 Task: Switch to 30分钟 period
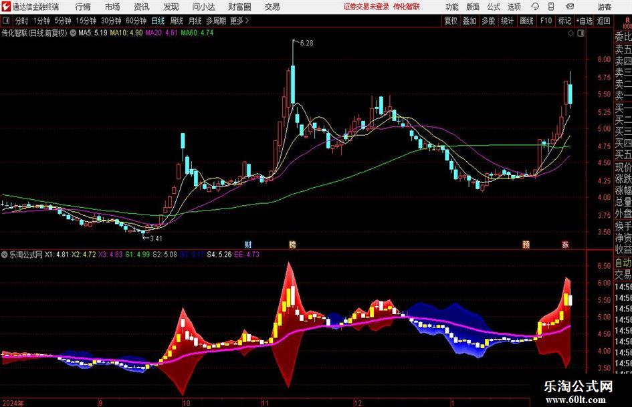(111, 21)
